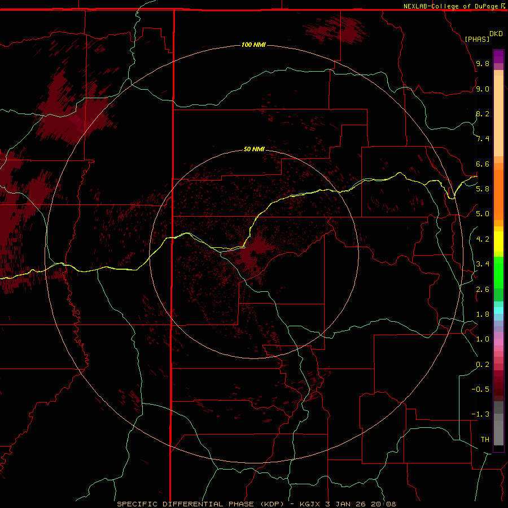Click the yellow band of the color bar
Image resolution: width=508 pixels, height=508 pixels.
498,242
